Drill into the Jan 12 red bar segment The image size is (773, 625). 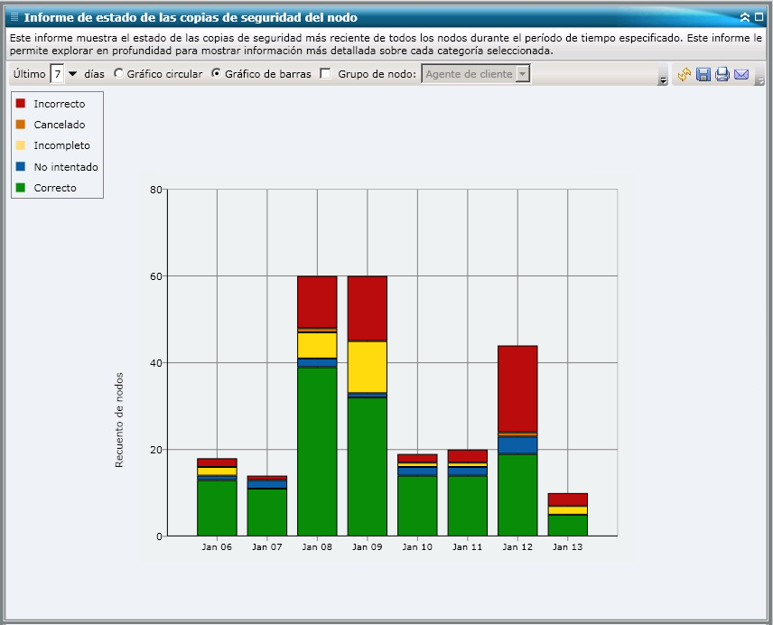[516, 388]
